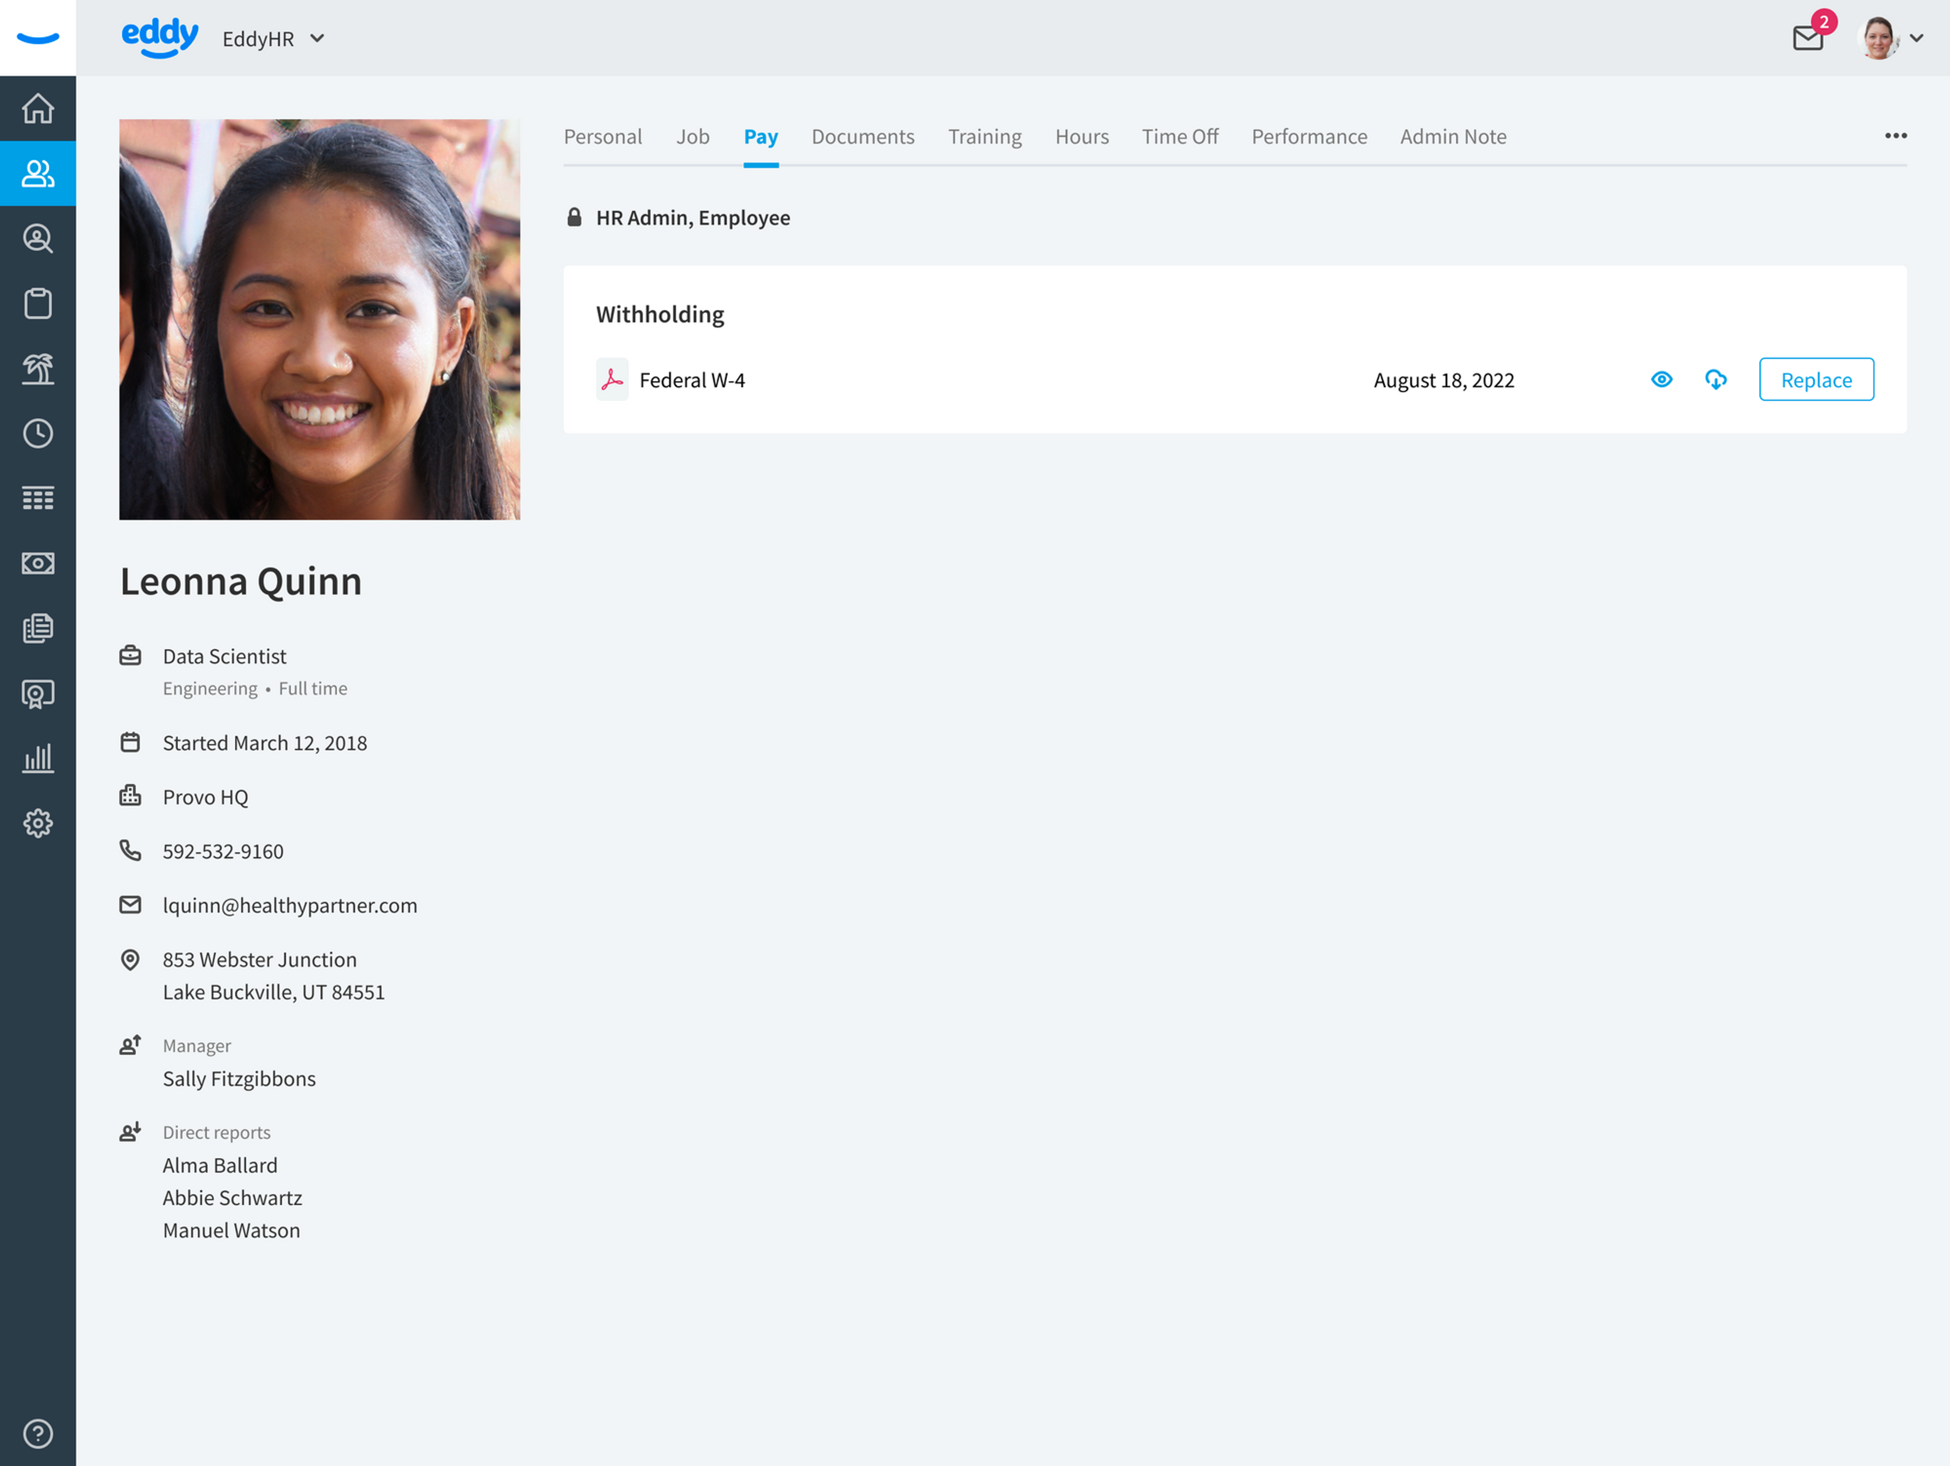Open the three-dot more options menu
This screenshot has height=1466, width=1950.
(x=1895, y=136)
